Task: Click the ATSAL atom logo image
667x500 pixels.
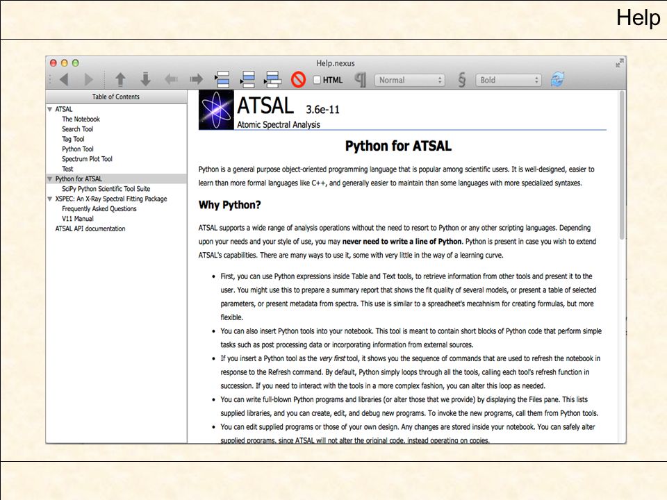Action: pos(216,110)
